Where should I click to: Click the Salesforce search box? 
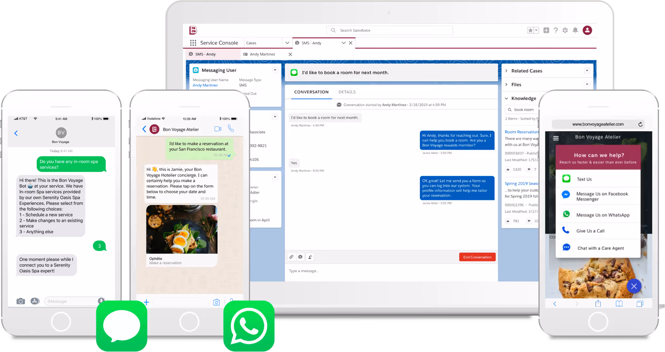[390, 30]
